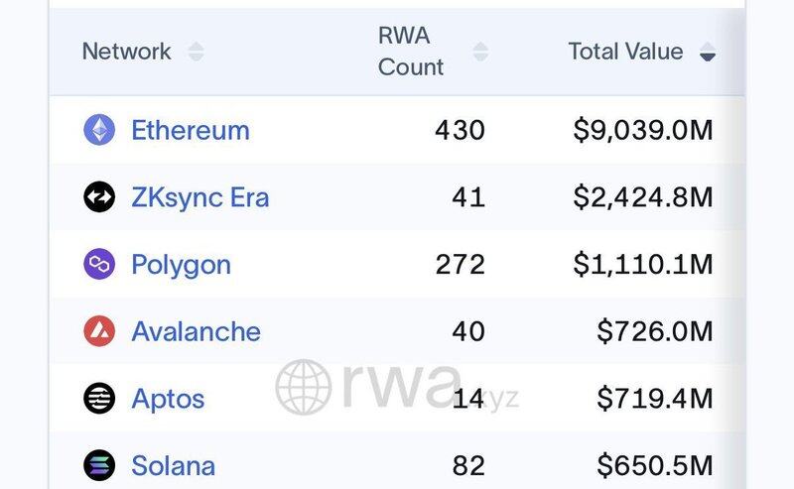Open the Ethereum network link

[x=190, y=130]
